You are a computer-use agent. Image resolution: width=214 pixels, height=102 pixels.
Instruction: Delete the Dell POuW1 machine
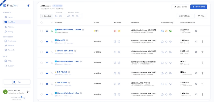tap(202, 84)
